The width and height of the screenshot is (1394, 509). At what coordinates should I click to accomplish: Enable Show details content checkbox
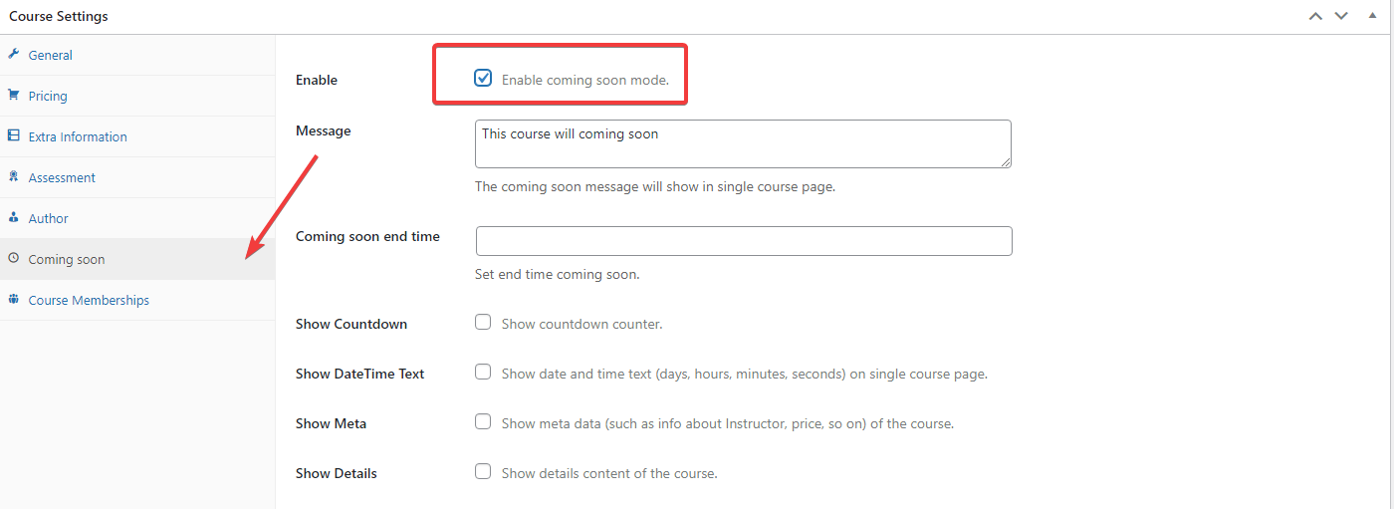click(483, 471)
